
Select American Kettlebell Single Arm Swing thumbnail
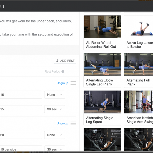(x=138, y=102)
